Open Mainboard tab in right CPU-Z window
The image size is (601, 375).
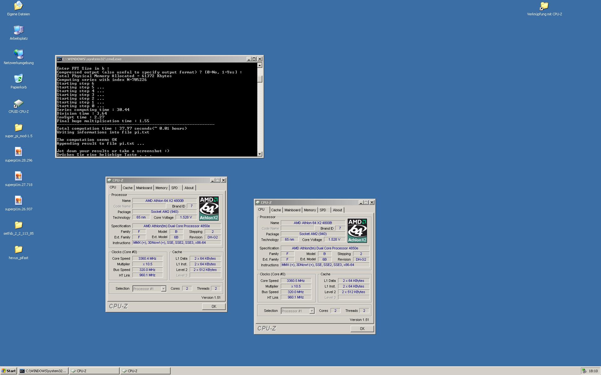coord(292,210)
